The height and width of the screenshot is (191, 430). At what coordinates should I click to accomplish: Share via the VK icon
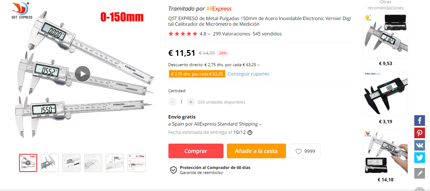pos(420,145)
